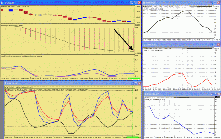Click the chart icon of the MACD_Colored EURUSD,M5 window
This screenshot has width=221, height=139.
(5, 83)
